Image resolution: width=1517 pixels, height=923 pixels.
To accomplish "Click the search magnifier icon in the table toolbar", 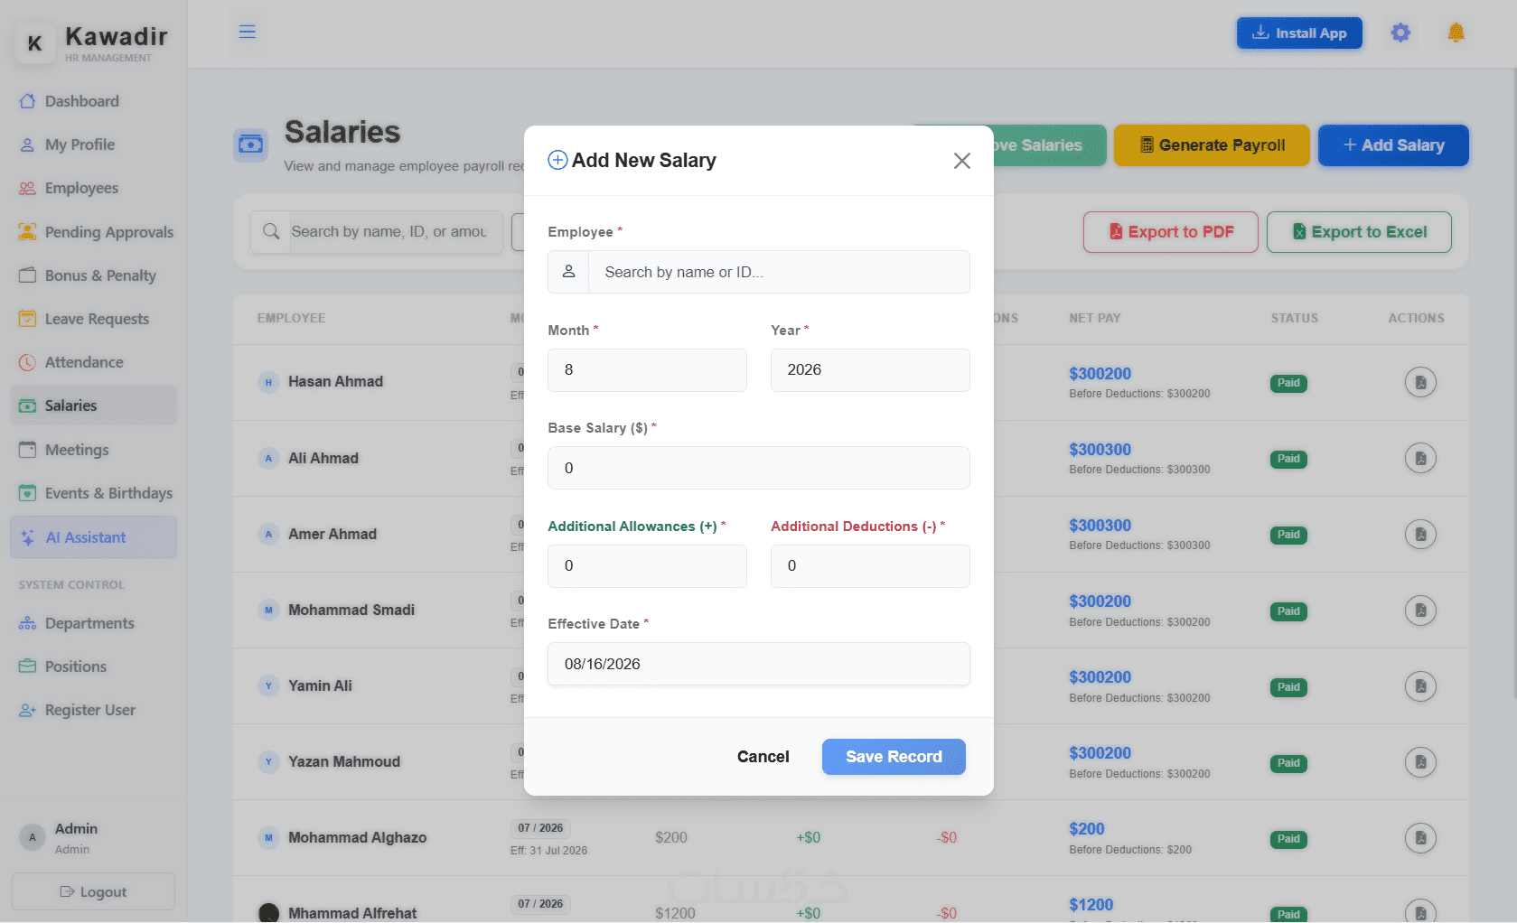I will click(x=271, y=232).
